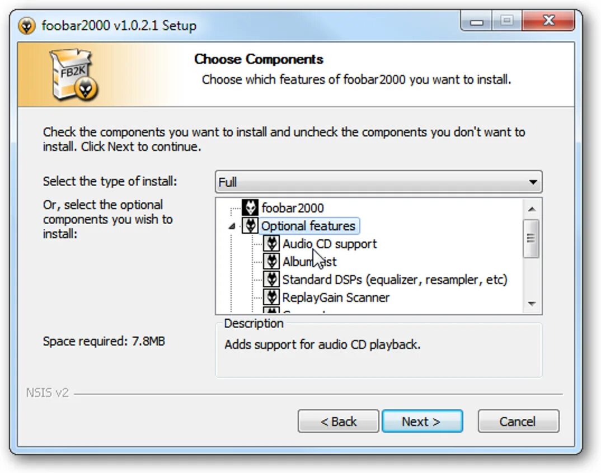Viewport: 601px width, 473px height.
Task: Click the foobar2000 alien icon in title bar
Action: [x=27, y=26]
